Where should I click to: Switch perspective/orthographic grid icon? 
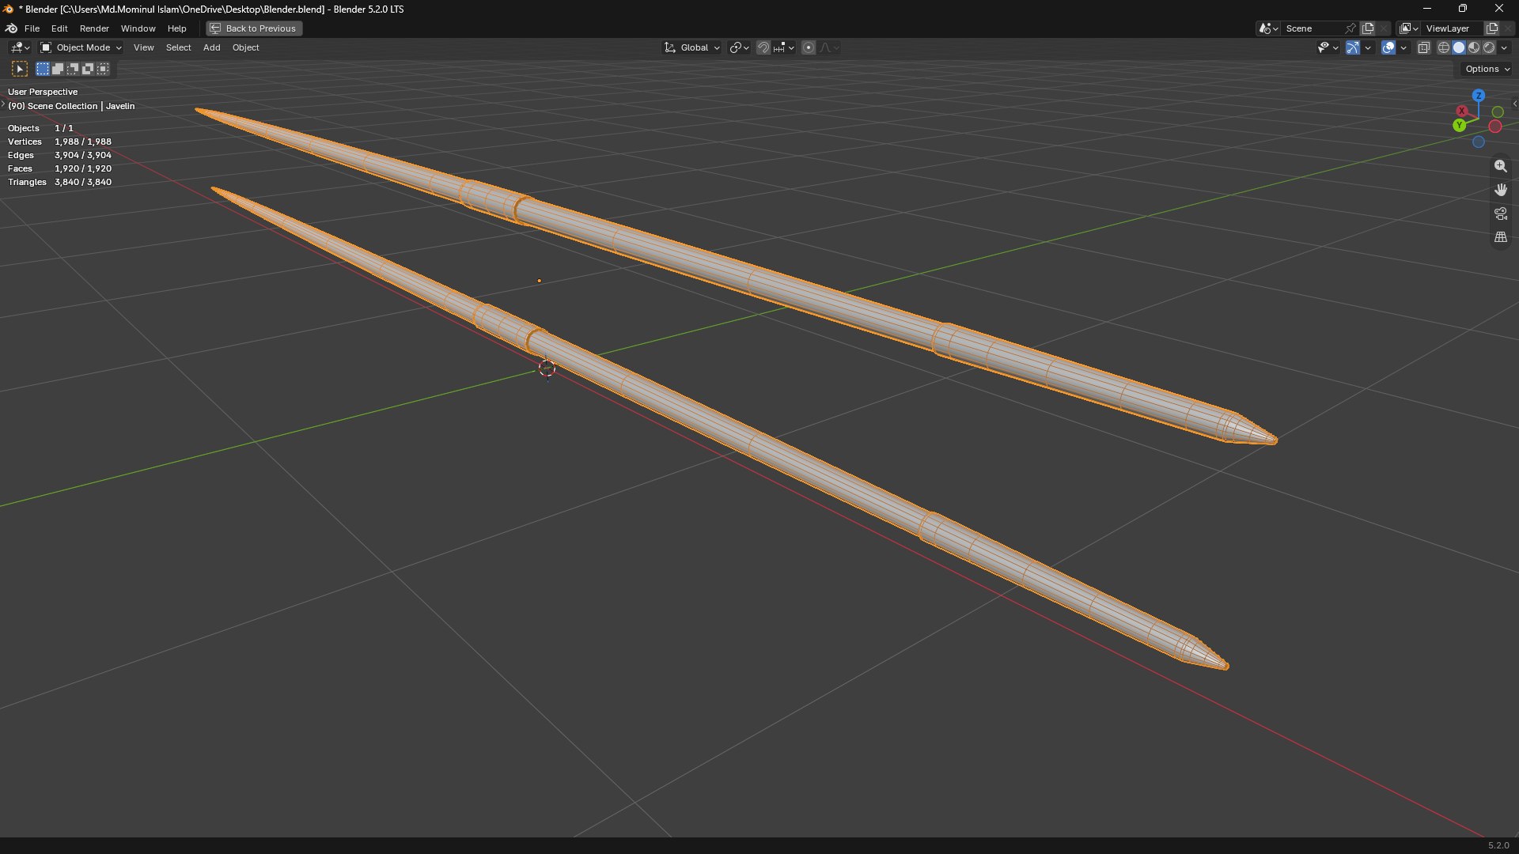1500,237
